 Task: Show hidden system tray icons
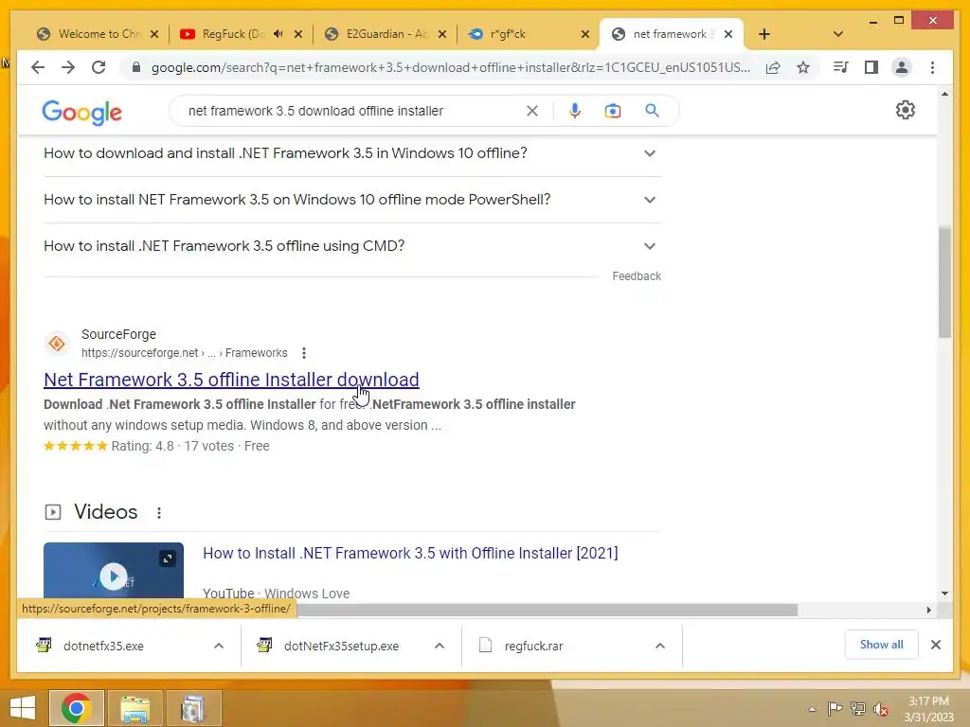click(812, 709)
